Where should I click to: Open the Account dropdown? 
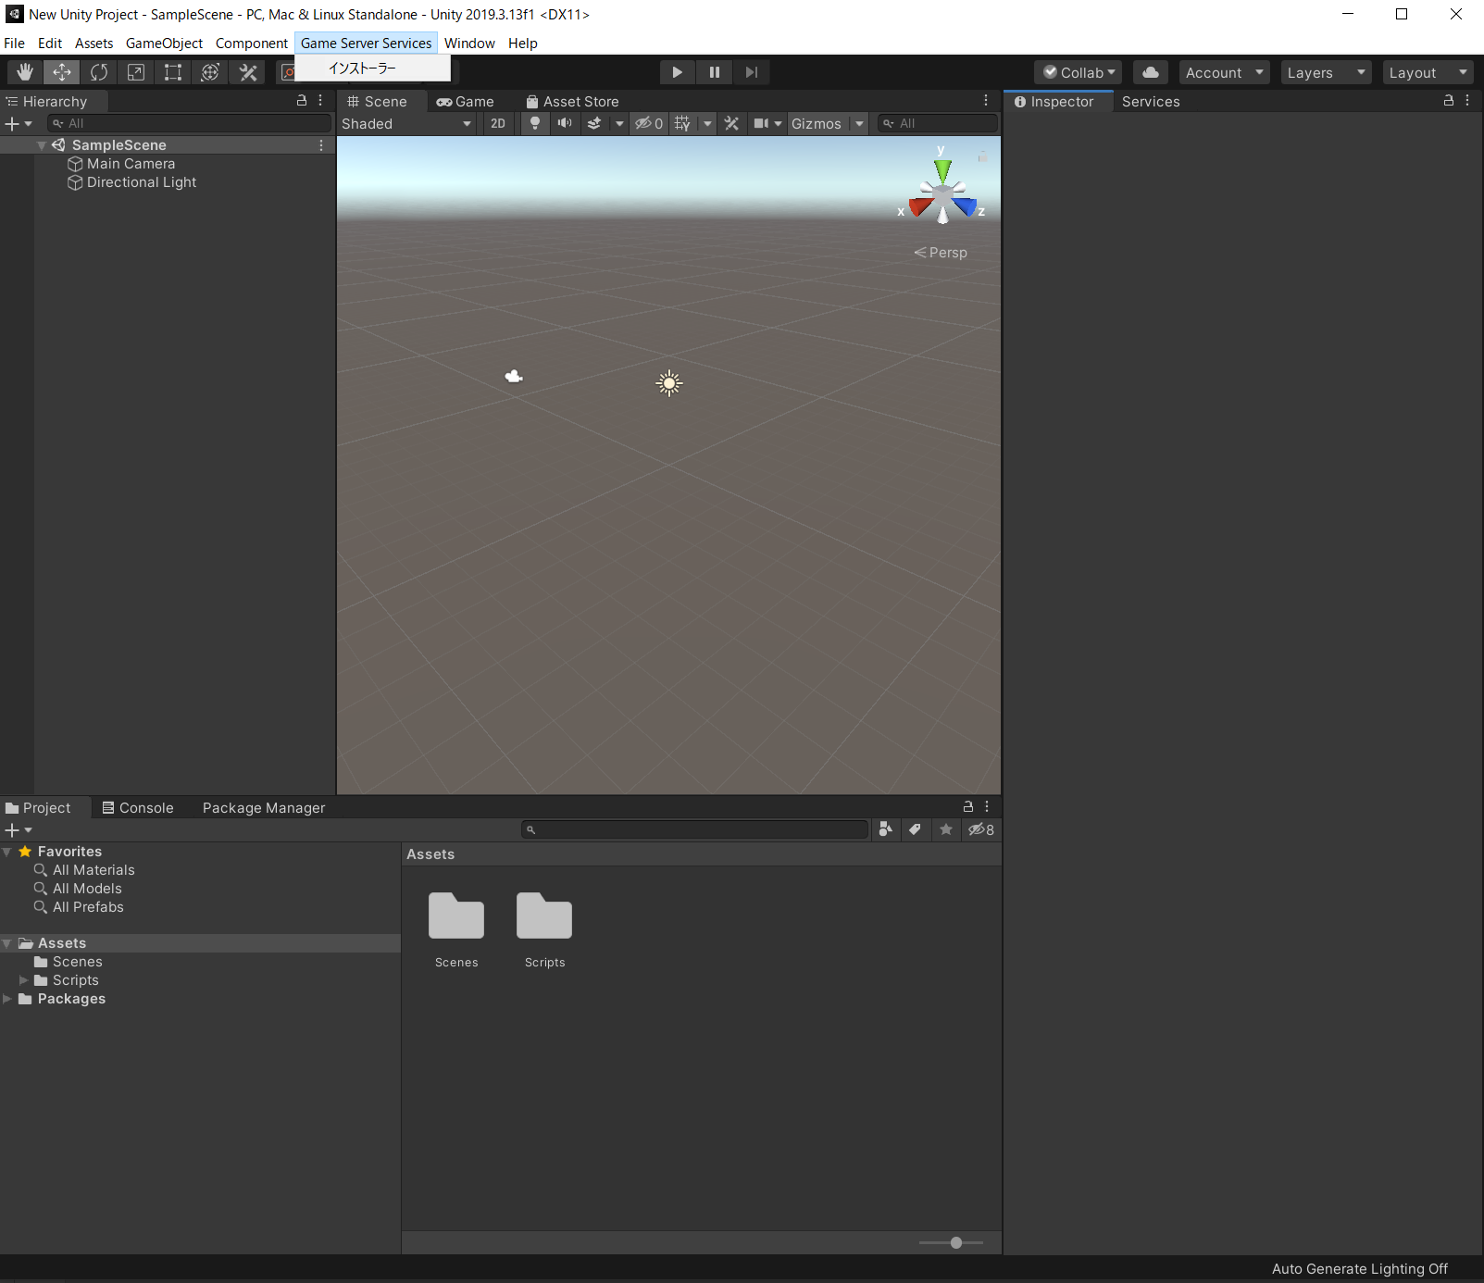(1224, 72)
